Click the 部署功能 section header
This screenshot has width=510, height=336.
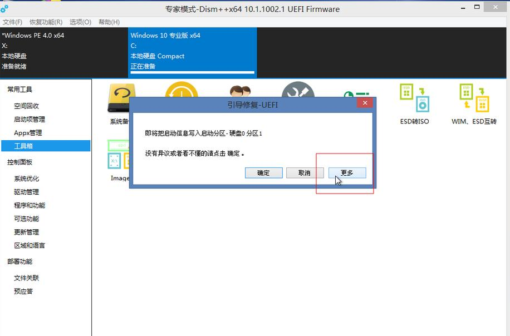point(20,261)
